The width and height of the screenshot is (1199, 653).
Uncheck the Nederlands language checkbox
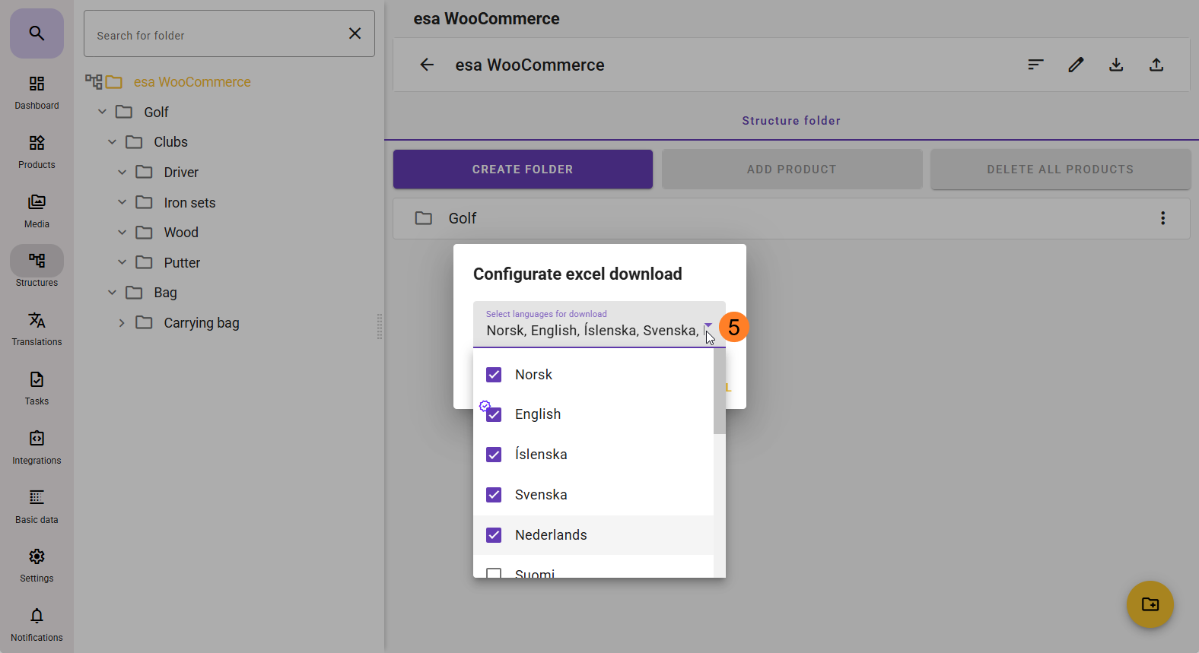(494, 535)
